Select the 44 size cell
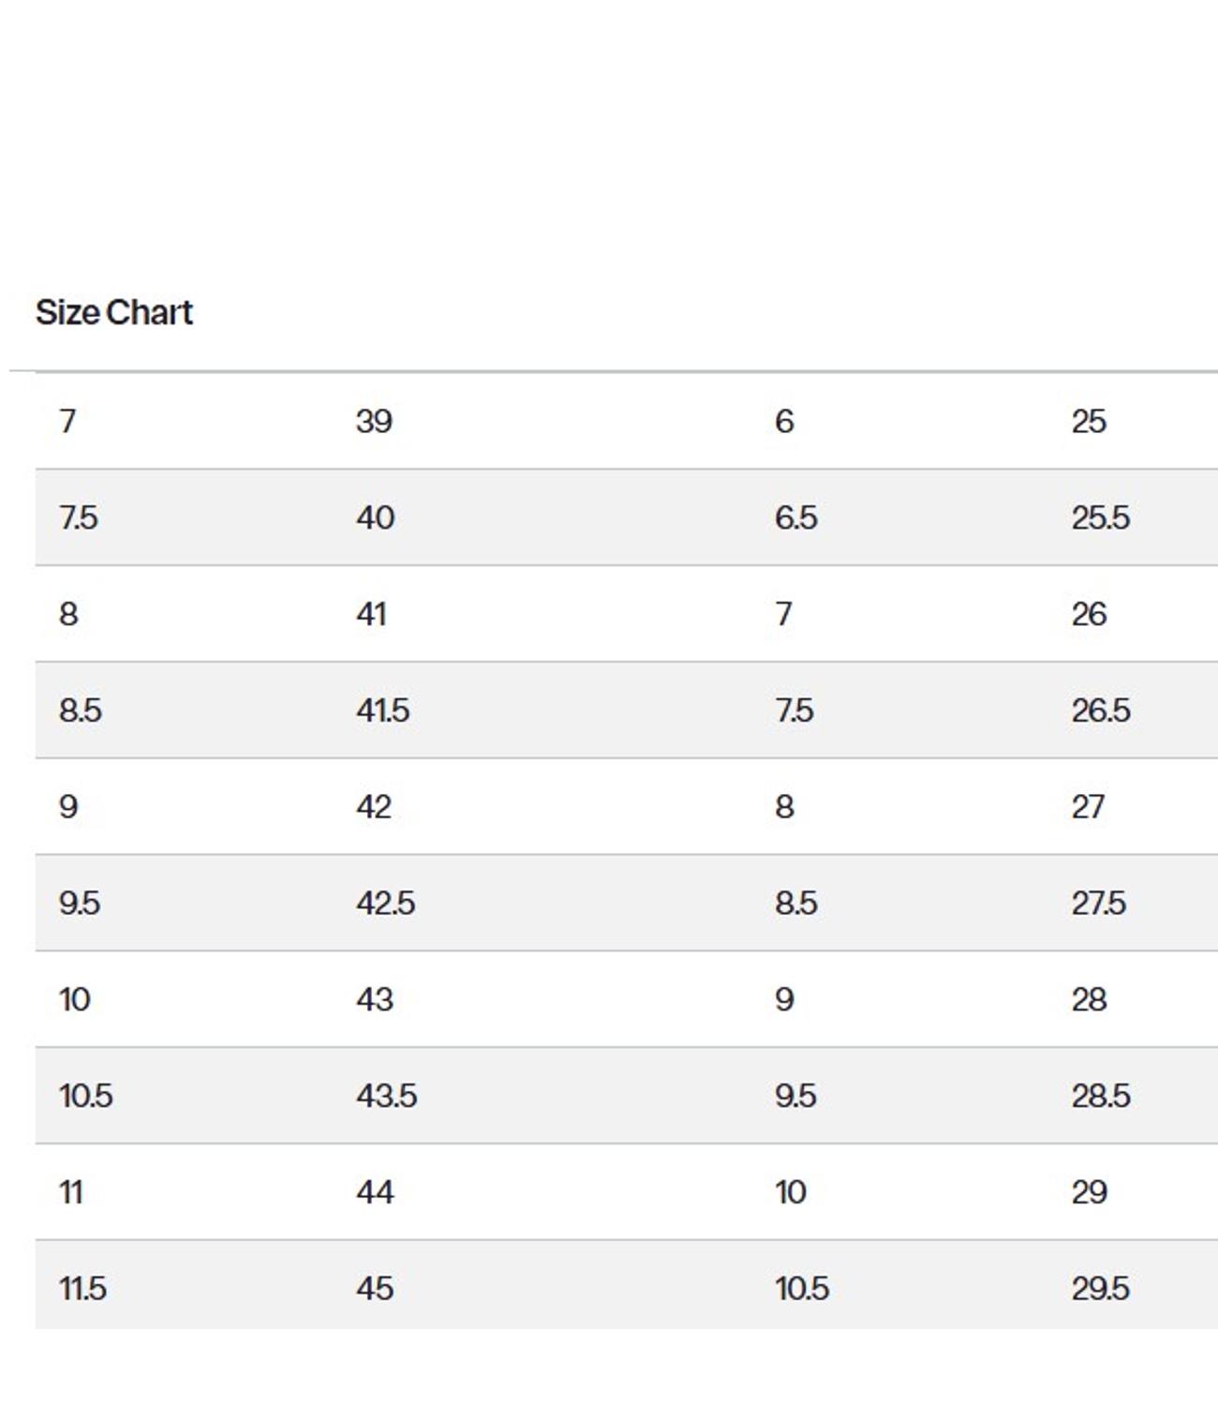This screenshot has width=1218, height=1406. tap(375, 1192)
